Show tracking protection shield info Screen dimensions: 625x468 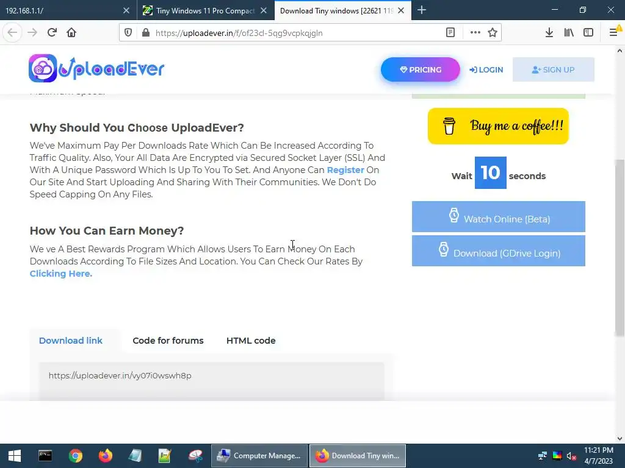point(128,33)
